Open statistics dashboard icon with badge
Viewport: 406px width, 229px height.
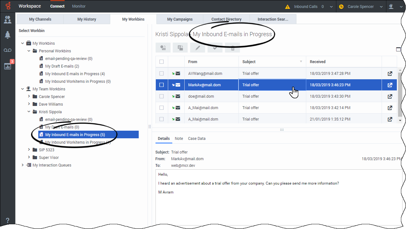[8, 66]
